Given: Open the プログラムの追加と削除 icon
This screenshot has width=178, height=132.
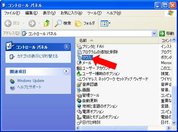Looking at the screenshot, I should pyautogui.click(x=79, y=52).
